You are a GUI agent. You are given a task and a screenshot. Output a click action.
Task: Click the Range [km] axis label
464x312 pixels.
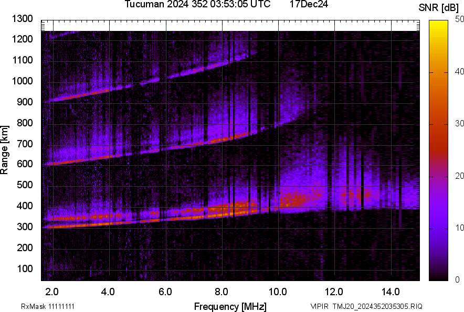pos(5,149)
